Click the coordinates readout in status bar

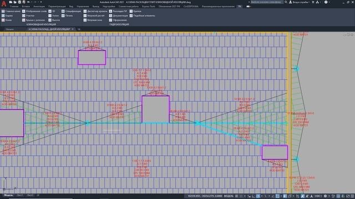(205, 196)
